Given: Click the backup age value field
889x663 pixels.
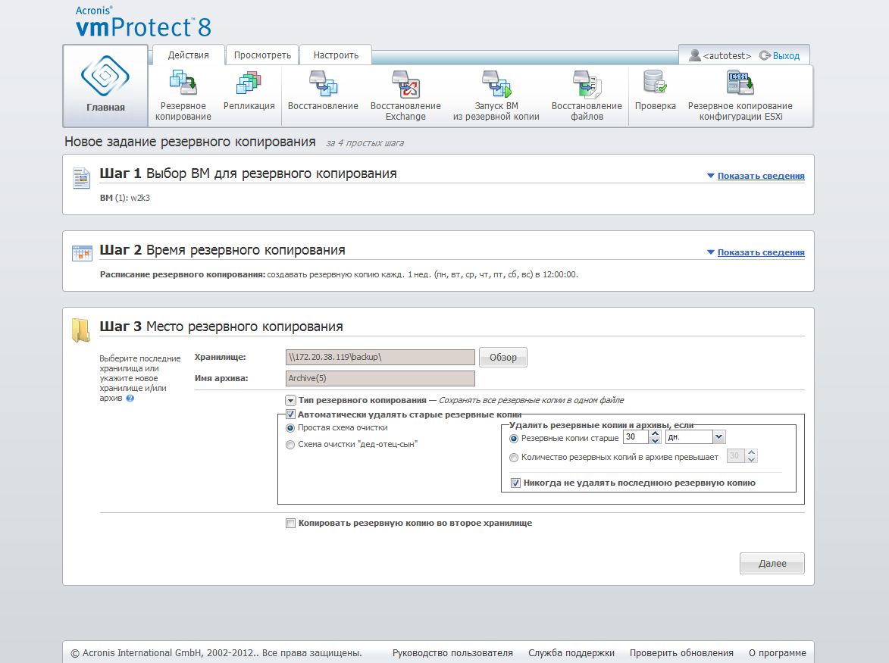Looking at the screenshot, I should point(636,437).
